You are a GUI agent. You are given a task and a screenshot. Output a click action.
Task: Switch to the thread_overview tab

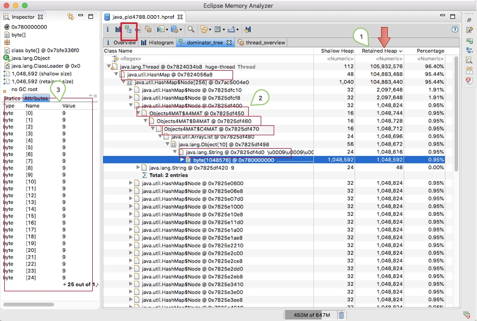(x=262, y=43)
